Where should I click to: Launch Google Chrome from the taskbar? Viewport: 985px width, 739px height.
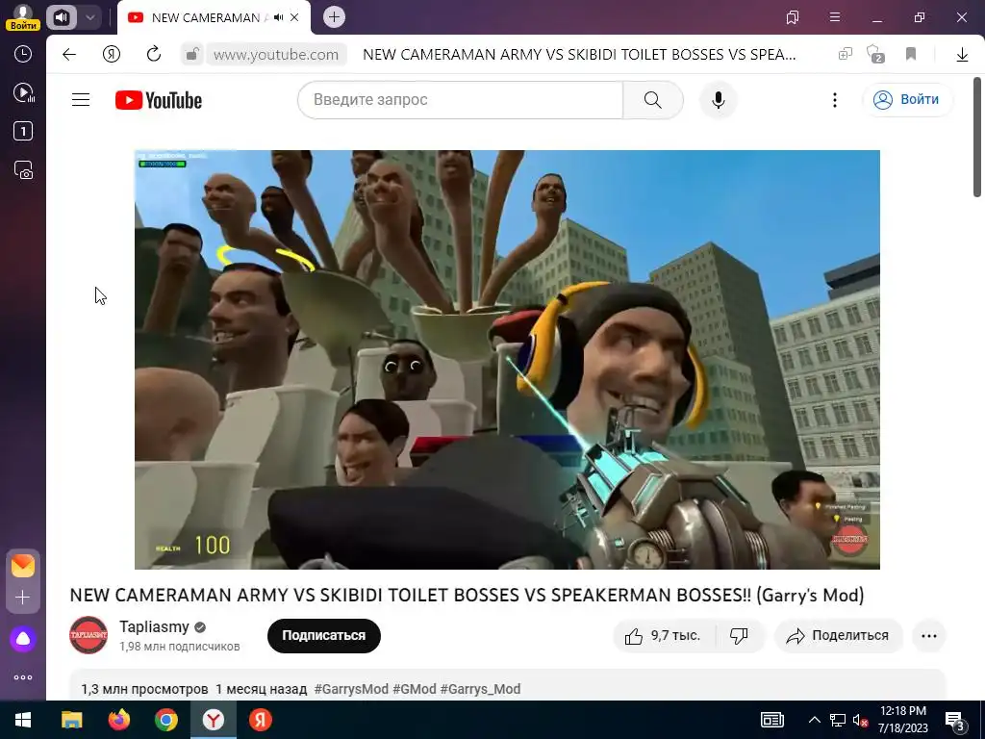point(166,720)
